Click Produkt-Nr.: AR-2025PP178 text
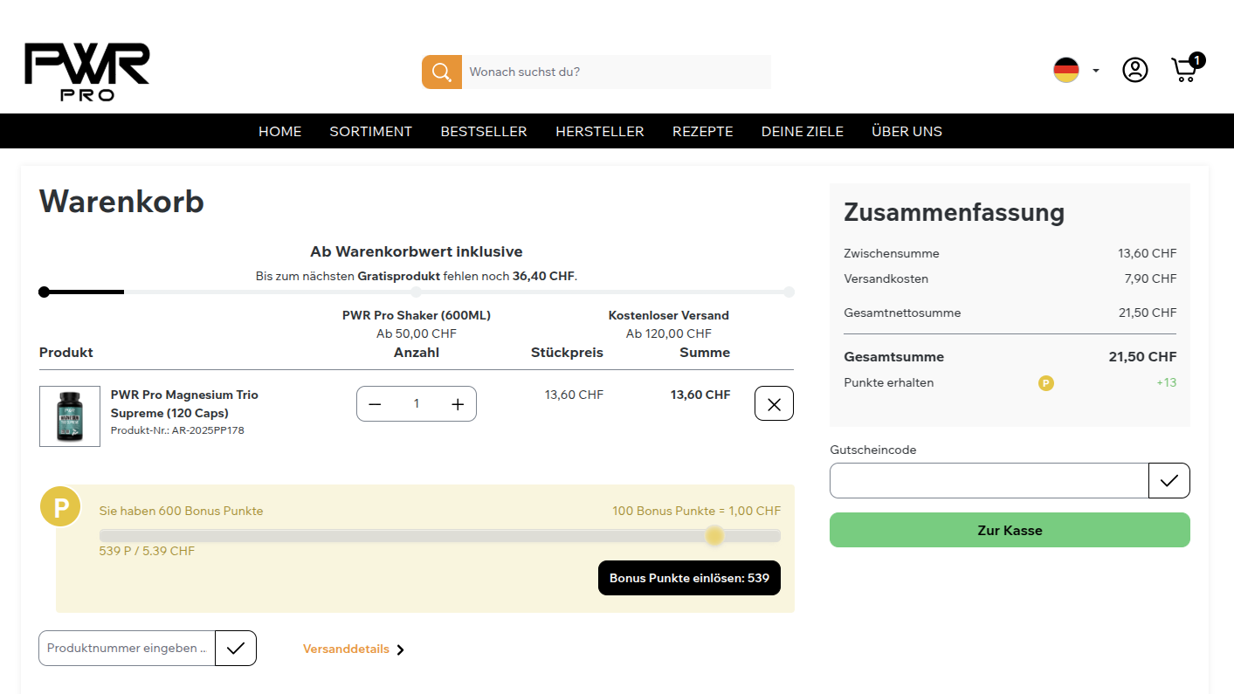This screenshot has width=1234, height=694. pos(177,430)
